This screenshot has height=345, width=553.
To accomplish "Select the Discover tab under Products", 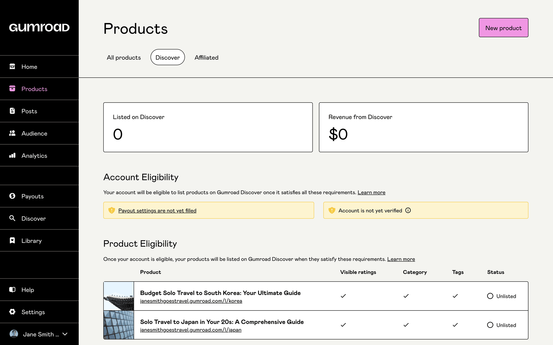I will tap(168, 57).
